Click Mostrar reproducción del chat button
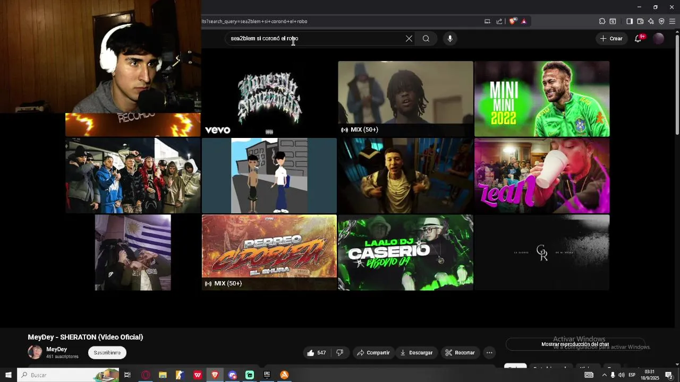This screenshot has width=680, height=382. pos(575,344)
